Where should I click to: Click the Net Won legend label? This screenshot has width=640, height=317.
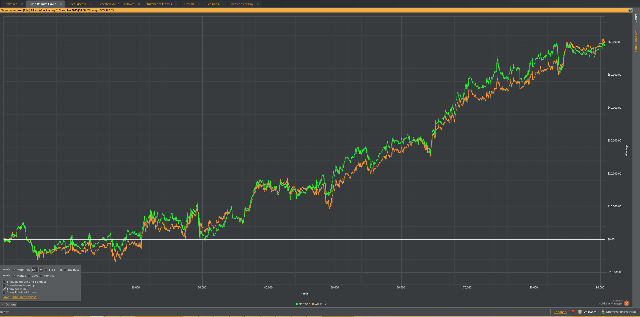pos(304,304)
